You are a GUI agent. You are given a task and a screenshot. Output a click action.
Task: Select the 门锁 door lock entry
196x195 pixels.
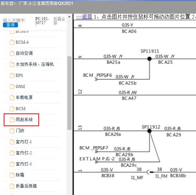tap(20, 131)
